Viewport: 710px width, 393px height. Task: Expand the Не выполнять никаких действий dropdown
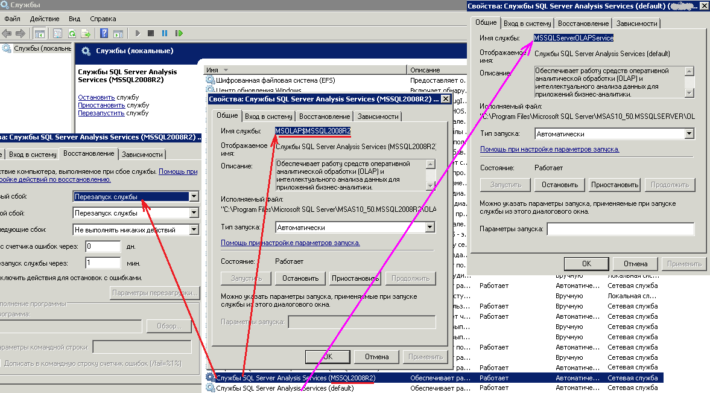pyautogui.click(x=194, y=230)
